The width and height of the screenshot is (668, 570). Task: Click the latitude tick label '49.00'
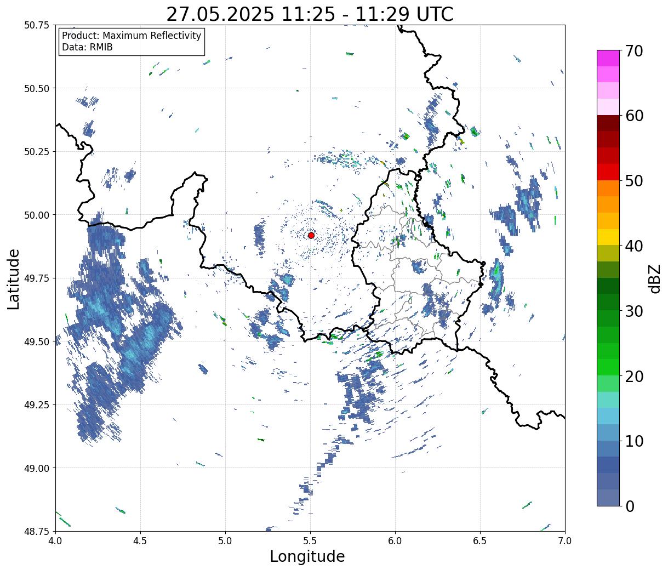point(37,468)
